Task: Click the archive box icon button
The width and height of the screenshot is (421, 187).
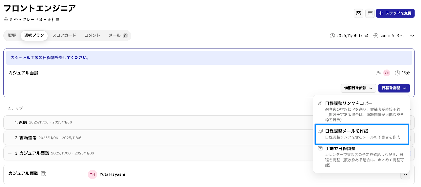Action: coord(370,13)
